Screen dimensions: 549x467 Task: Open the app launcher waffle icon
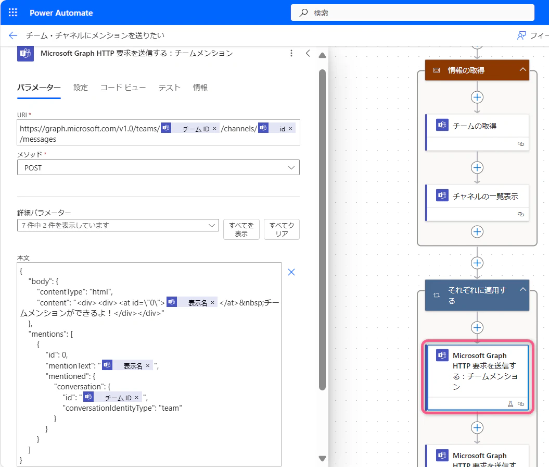point(13,13)
